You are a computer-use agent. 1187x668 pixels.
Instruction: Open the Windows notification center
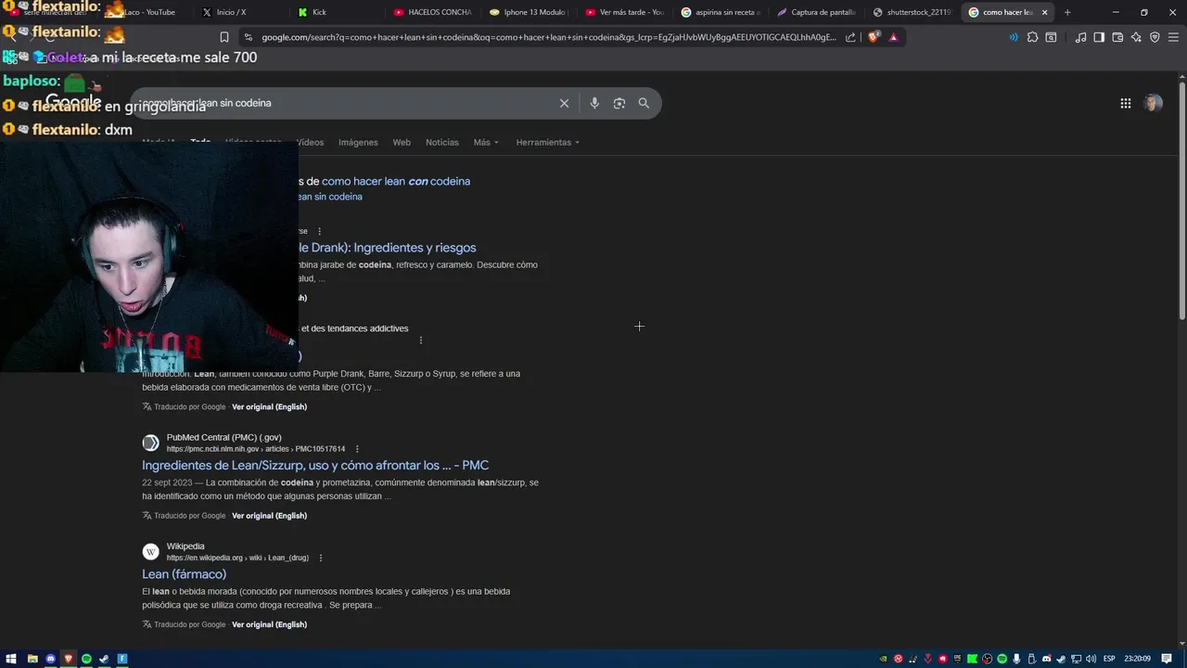click(x=1167, y=659)
